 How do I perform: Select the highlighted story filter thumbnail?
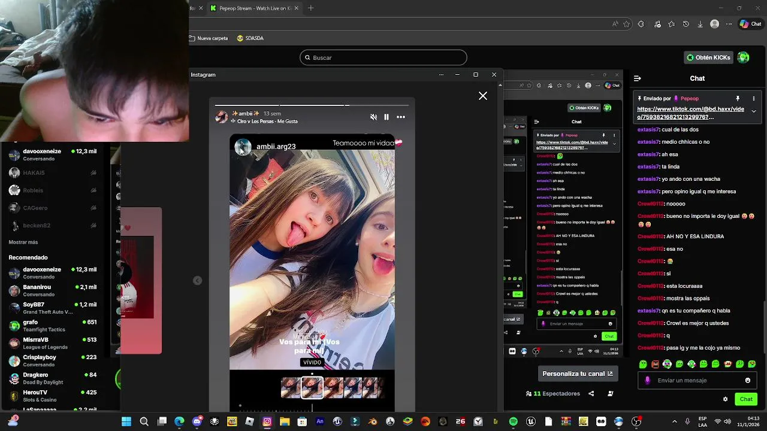(312, 387)
